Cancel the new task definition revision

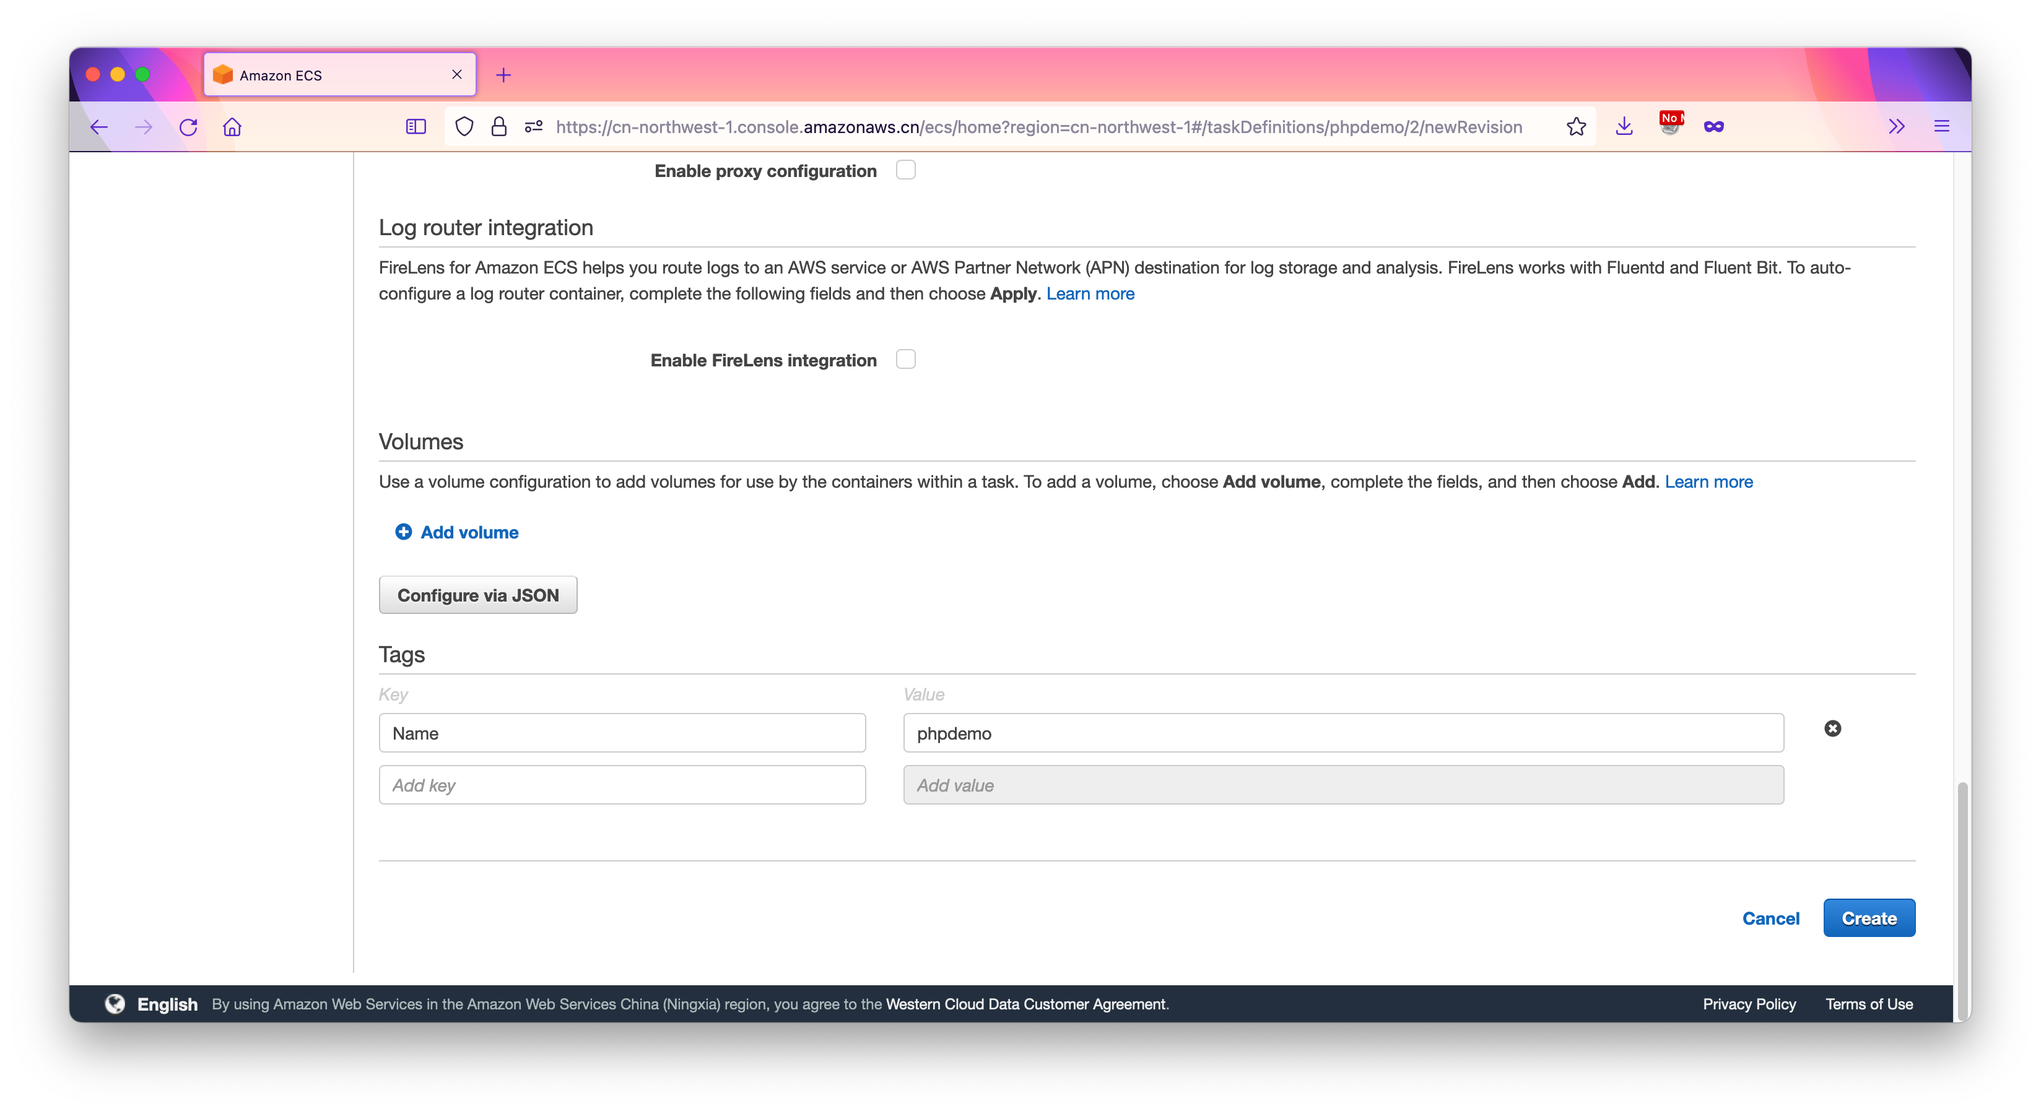coord(1770,918)
